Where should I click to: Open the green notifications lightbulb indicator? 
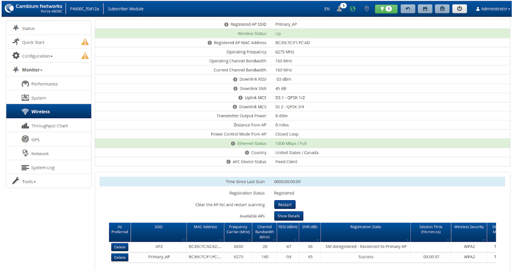[x=386, y=9]
